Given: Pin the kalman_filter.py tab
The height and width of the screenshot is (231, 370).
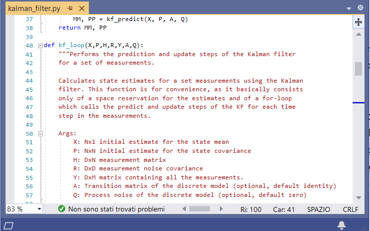Looking at the screenshot, I should (70, 9).
